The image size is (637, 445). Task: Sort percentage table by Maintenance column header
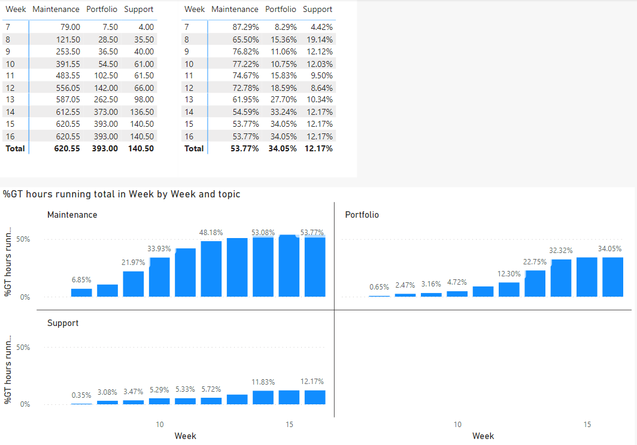click(x=235, y=9)
